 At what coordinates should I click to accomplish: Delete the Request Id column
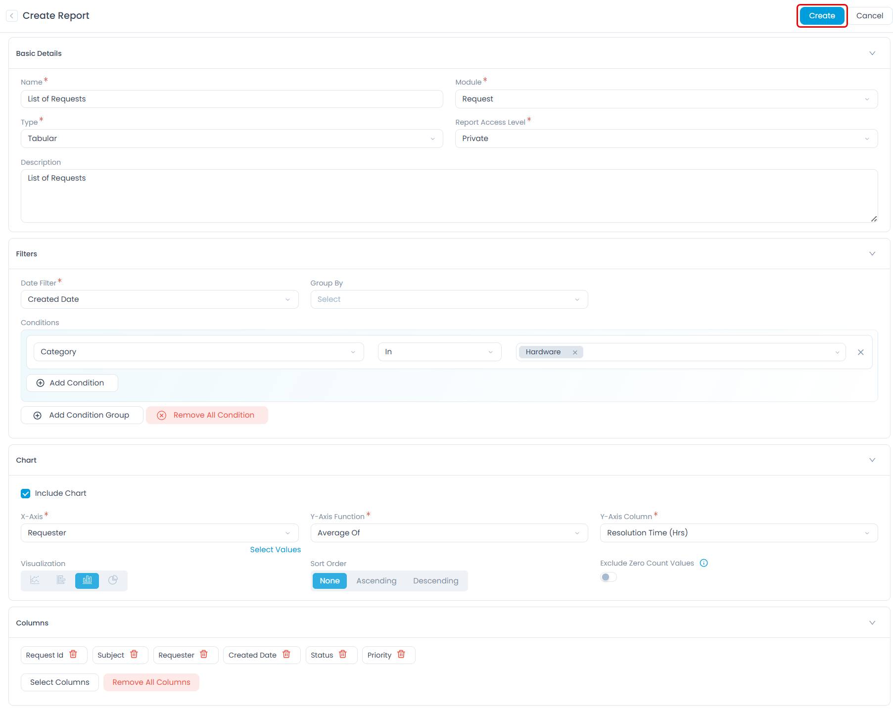73,655
